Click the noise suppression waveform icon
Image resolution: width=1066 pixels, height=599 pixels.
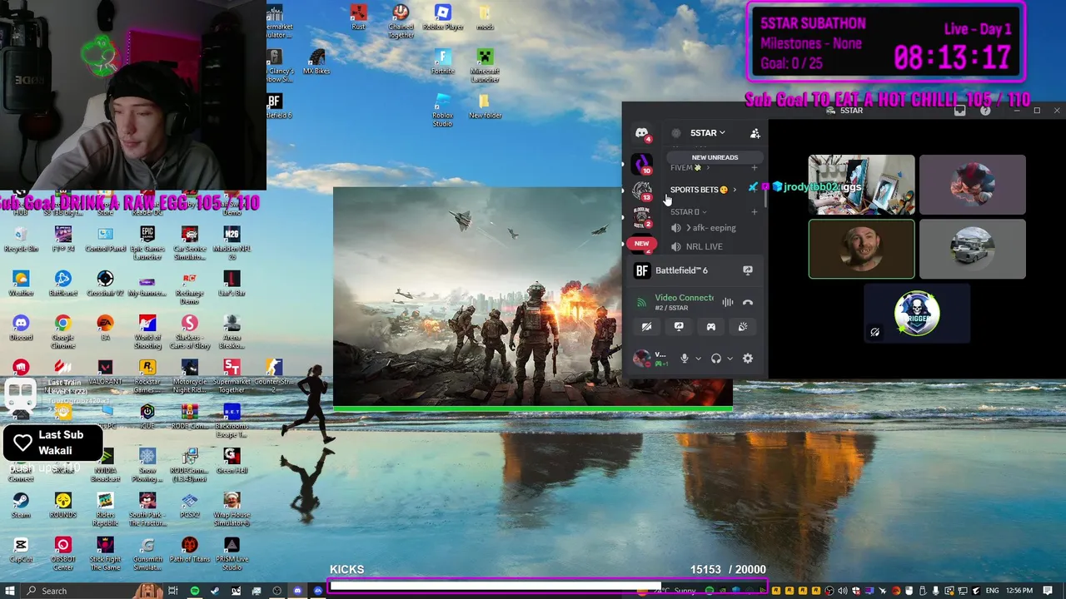pos(728,303)
